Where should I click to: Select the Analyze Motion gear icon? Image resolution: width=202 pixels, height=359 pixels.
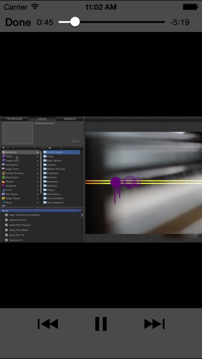tap(6, 220)
